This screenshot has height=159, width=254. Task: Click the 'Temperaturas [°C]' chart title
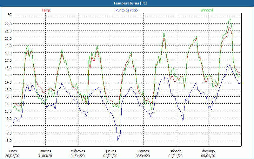click(x=130, y=3)
